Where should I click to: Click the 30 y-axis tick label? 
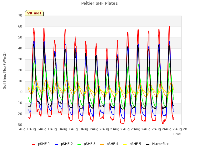20,59
